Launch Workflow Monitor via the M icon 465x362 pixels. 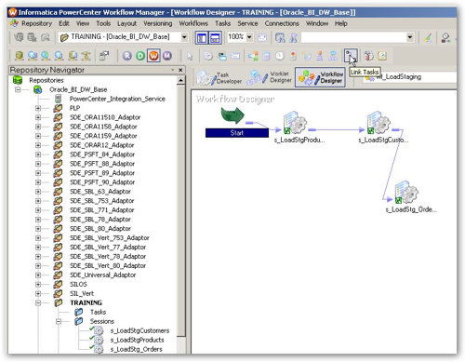[167, 56]
